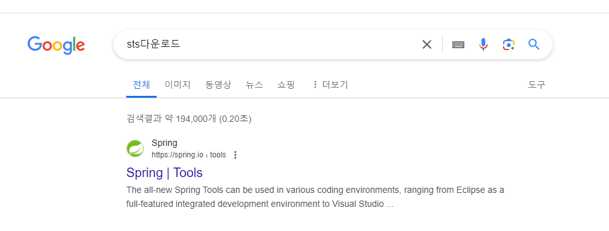The height and width of the screenshot is (231, 609).
Task: Open the 쇼핑 tab
Action: pyautogui.click(x=286, y=84)
